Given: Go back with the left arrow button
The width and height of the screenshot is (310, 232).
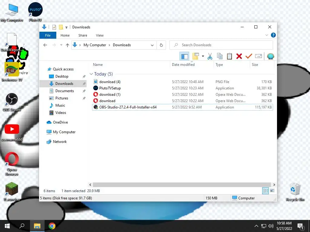Looking at the screenshot, I should tap(45, 45).
